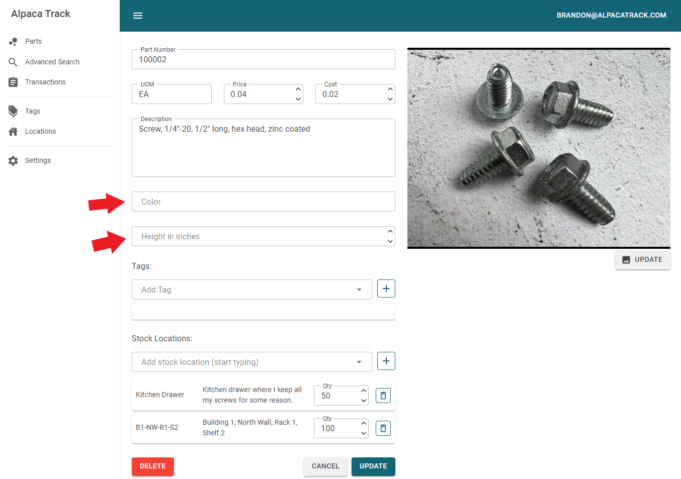The width and height of the screenshot is (681, 479).
Task: Click plus icon beside stock location field
Action: (386, 361)
